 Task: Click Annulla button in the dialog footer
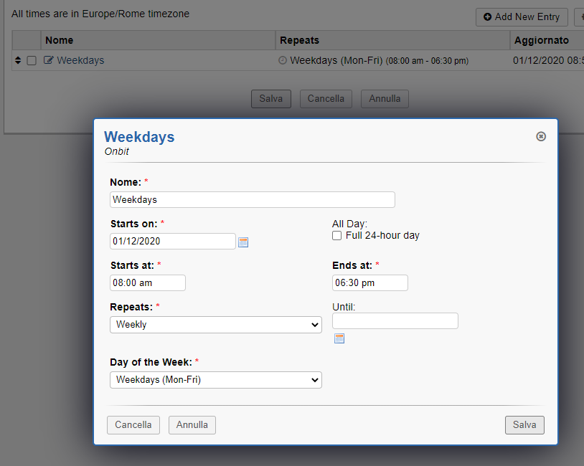(192, 425)
